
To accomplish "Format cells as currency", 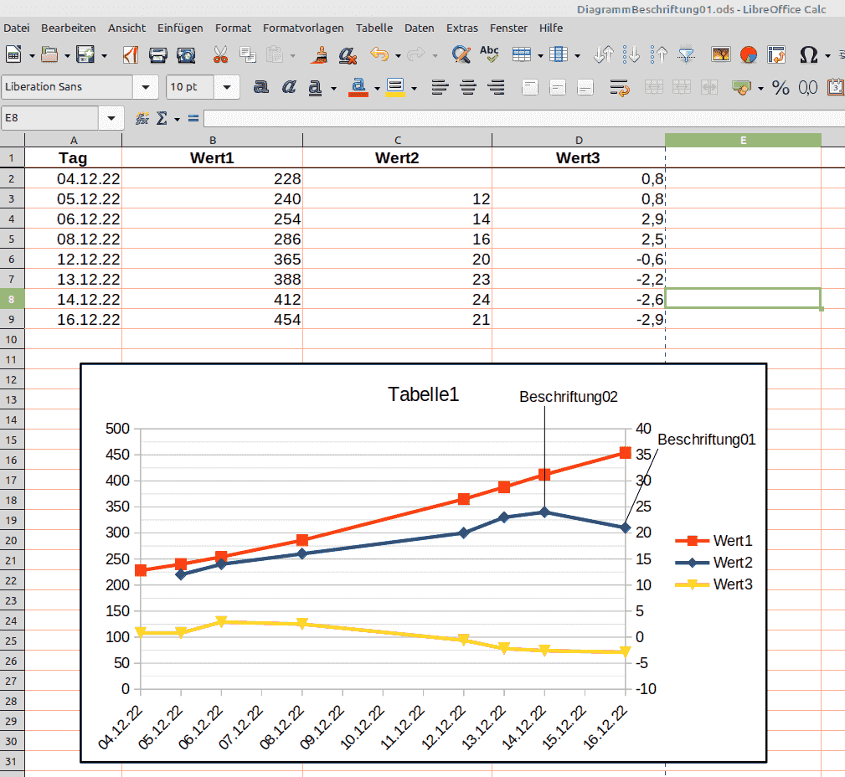I will pyautogui.click(x=741, y=87).
